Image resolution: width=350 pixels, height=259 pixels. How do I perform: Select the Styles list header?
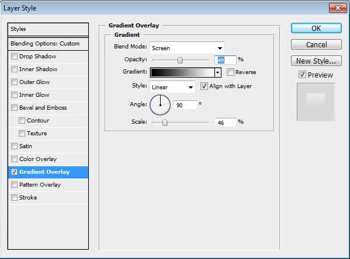[48, 29]
